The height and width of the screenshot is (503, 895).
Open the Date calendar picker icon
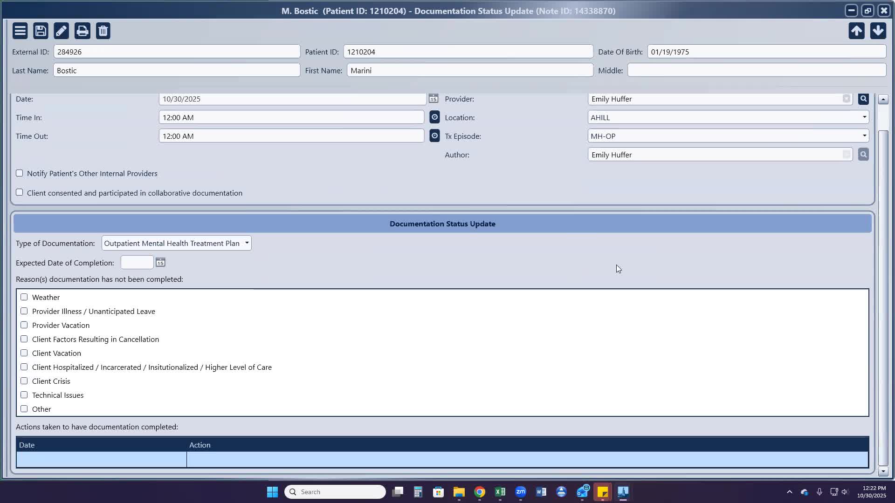coord(434,99)
